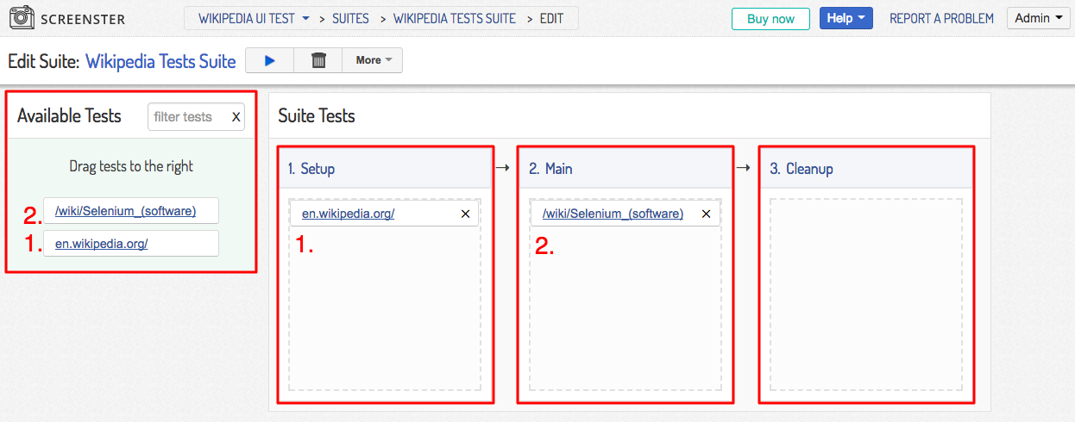The width and height of the screenshot is (1075, 422).
Task: Remove /wiki/Selenium_(software) from Main with its X
Action: coord(707,214)
